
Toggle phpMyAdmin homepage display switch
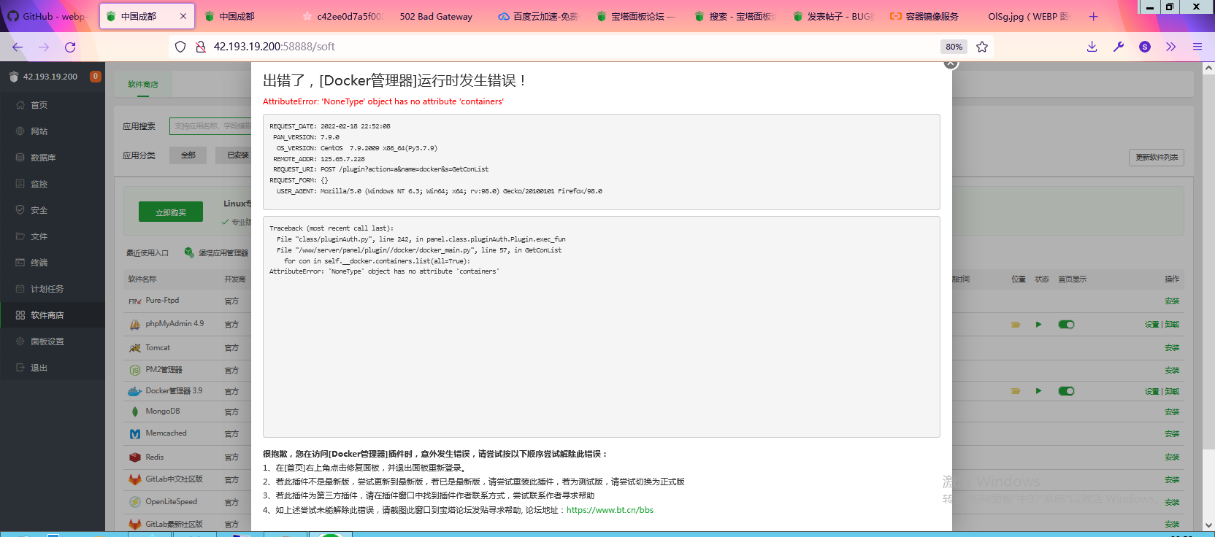click(1066, 325)
